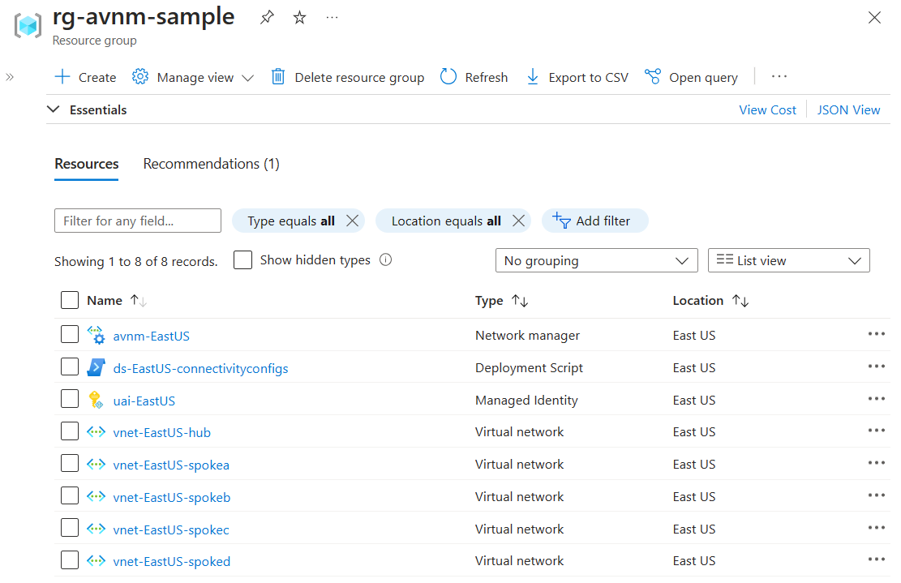Click the Filter for any field input box
This screenshot has width=901, height=583.
pos(137,220)
